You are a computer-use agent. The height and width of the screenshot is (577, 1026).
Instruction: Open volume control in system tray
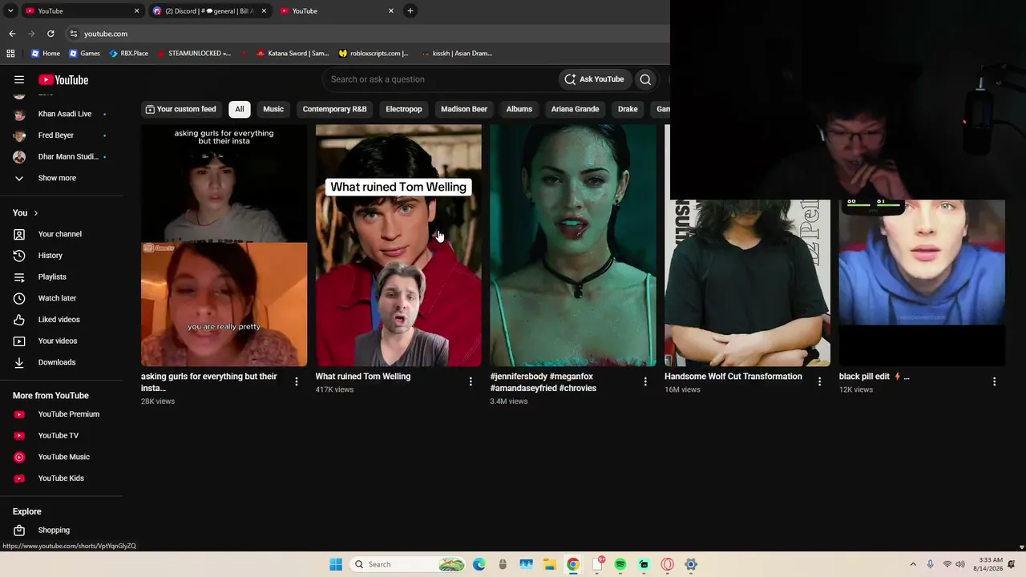(960, 564)
